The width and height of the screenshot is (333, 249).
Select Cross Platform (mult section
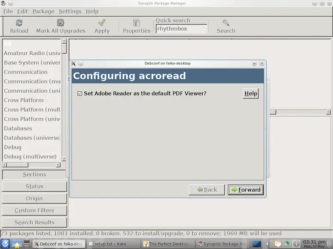32,110
